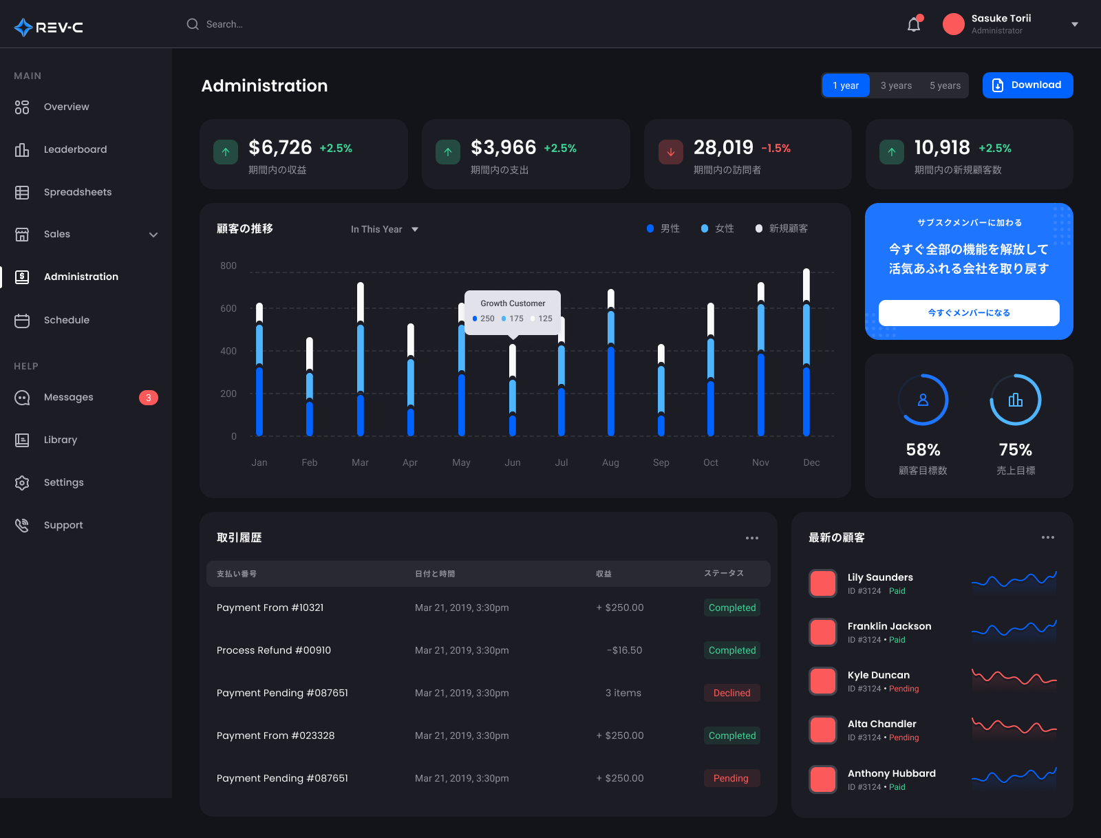The height and width of the screenshot is (838, 1101).
Task: Click the 58% customer goal progress ring
Action: [923, 400]
